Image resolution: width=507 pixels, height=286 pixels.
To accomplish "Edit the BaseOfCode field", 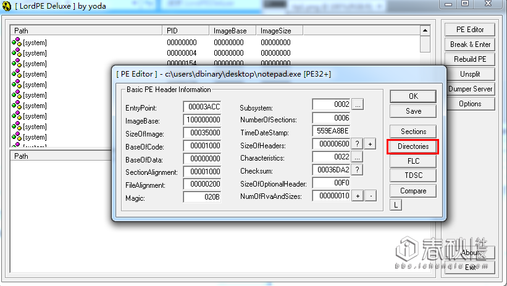I will [202, 146].
